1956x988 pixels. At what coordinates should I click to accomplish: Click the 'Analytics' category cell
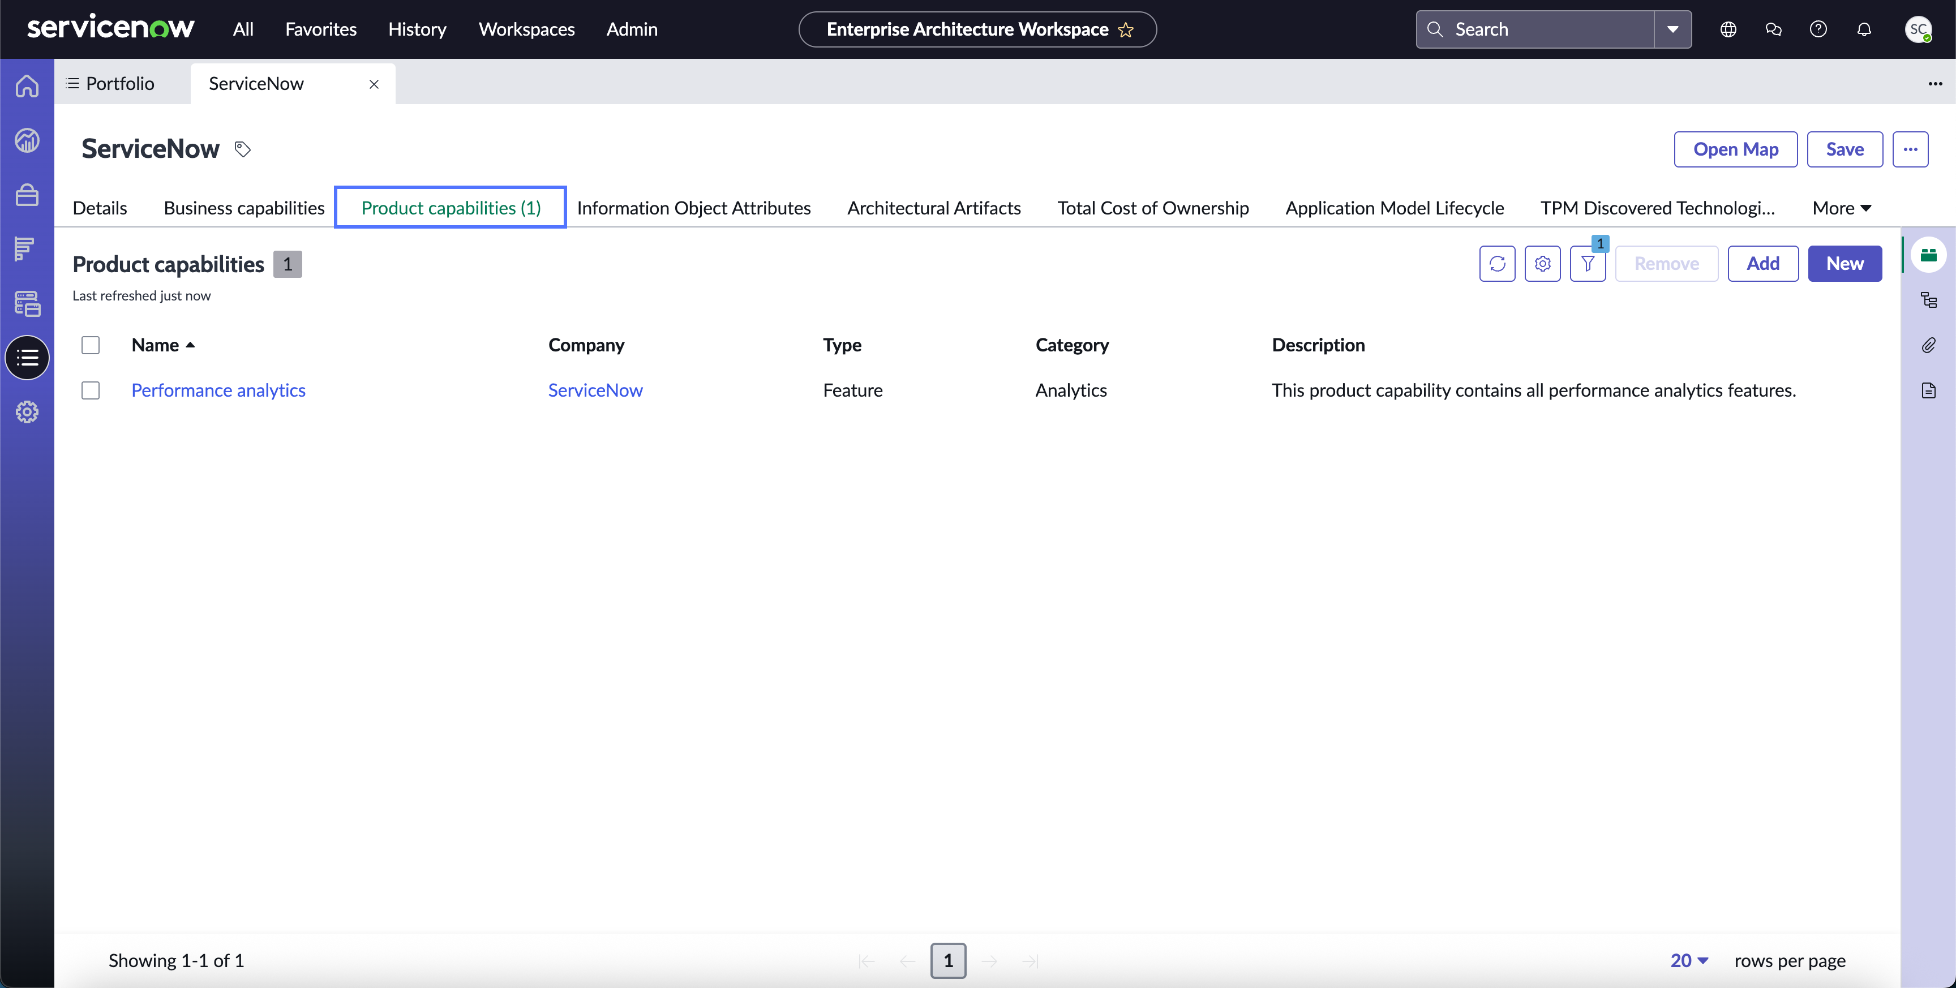click(1071, 390)
